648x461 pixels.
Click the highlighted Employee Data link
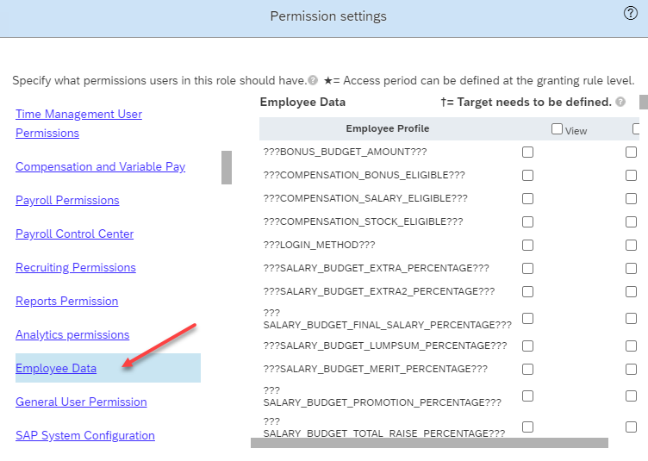tap(56, 368)
